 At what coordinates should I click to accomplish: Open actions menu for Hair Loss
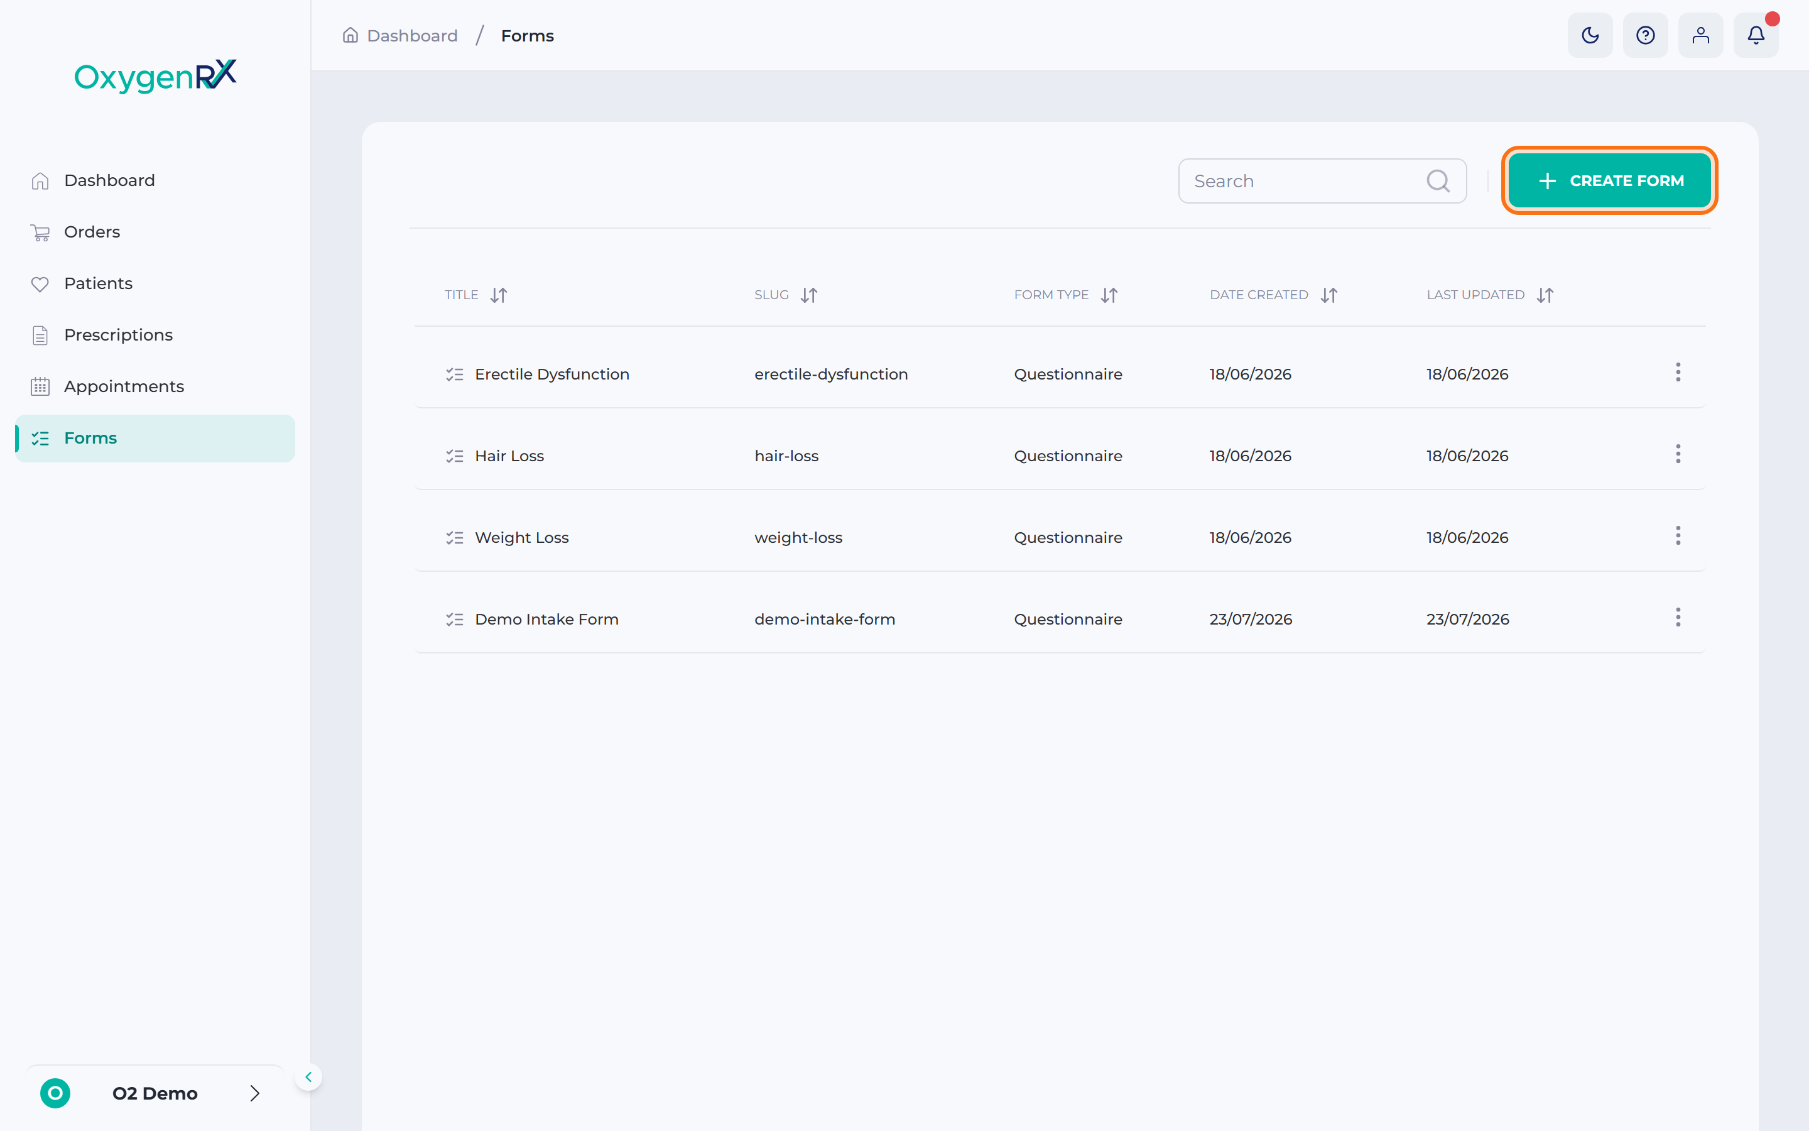[1678, 454]
